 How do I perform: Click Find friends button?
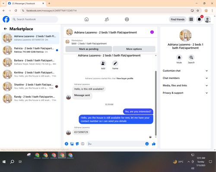click(178, 19)
